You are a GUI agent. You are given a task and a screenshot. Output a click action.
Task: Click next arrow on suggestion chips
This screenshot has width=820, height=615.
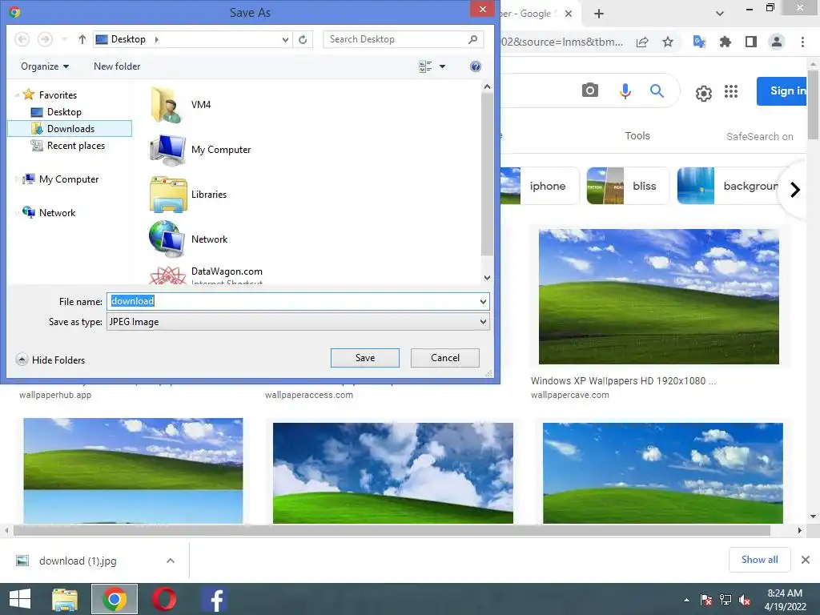coord(795,189)
